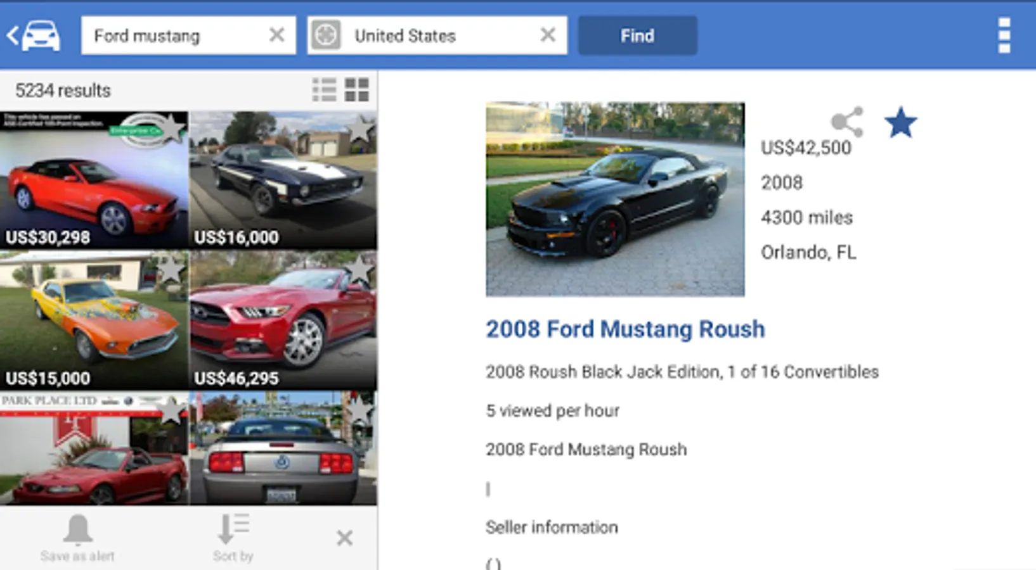Click the 5 viewed per hour text

[552, 411]
